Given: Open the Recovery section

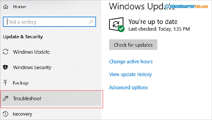Looking at the screenshot, I should 22,114.
